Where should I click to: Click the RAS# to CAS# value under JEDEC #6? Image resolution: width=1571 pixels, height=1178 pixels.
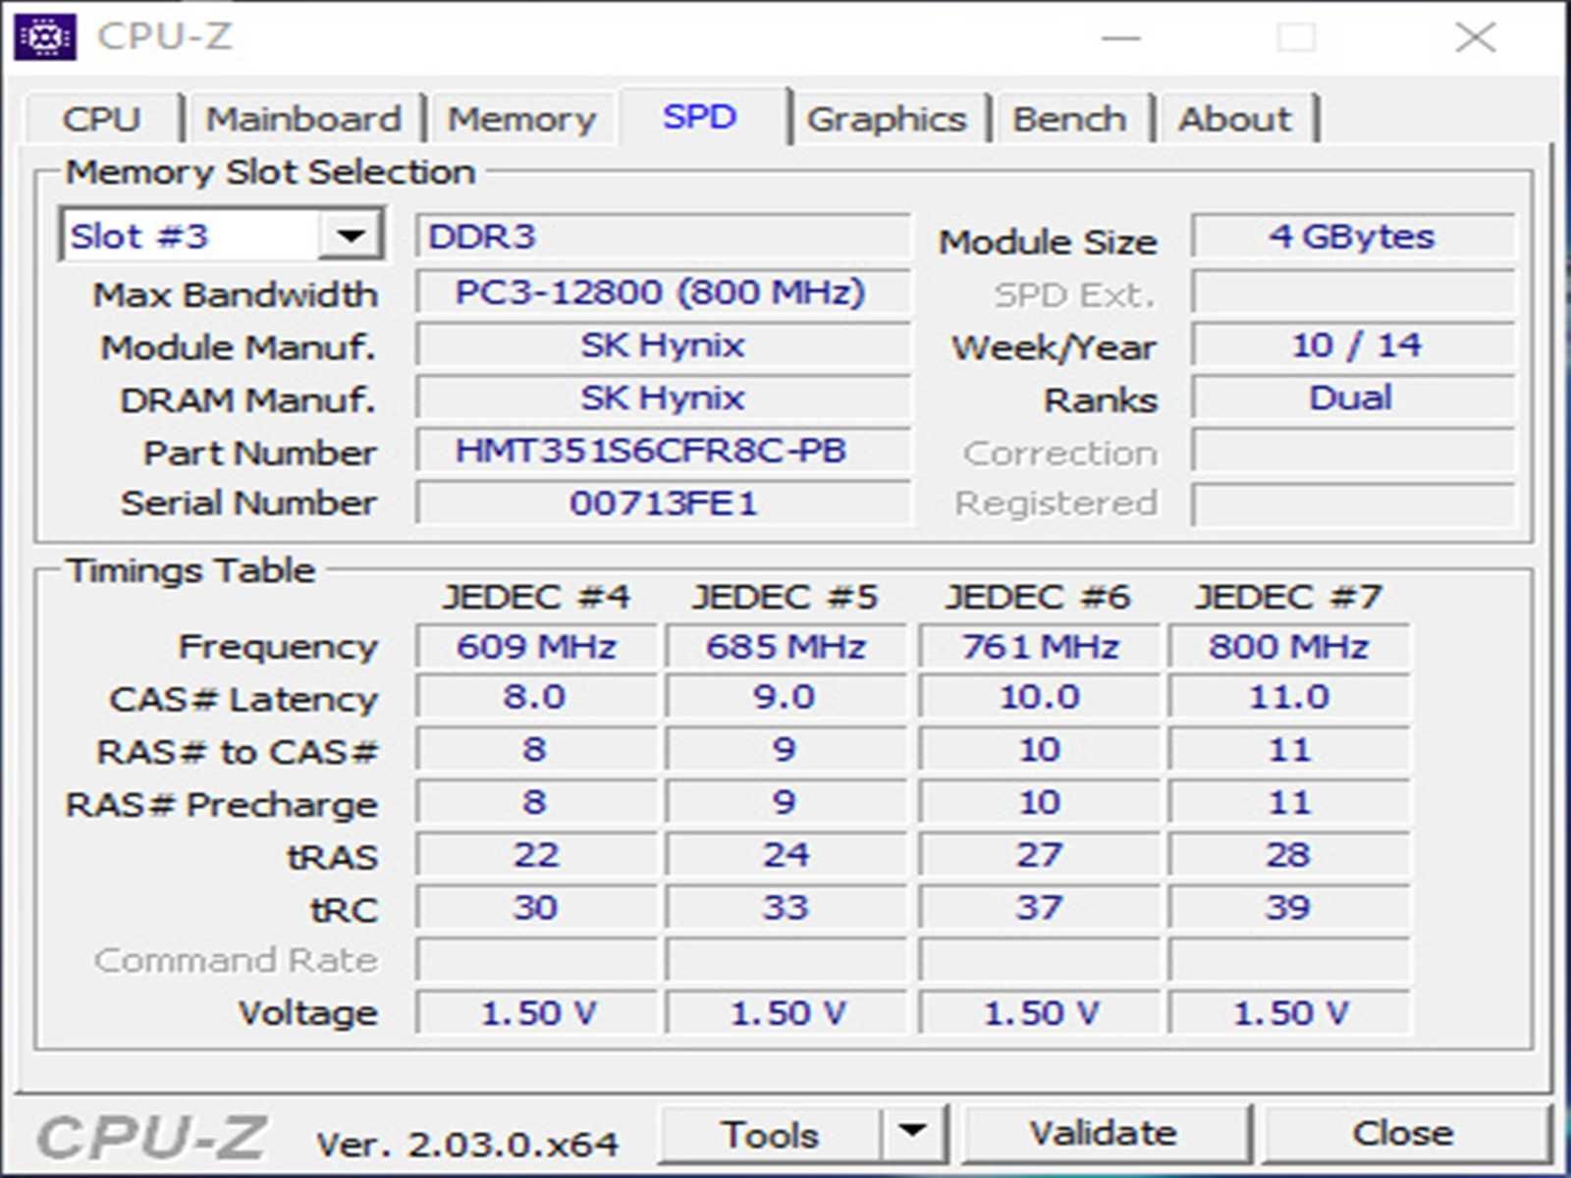click(1040, 750)
